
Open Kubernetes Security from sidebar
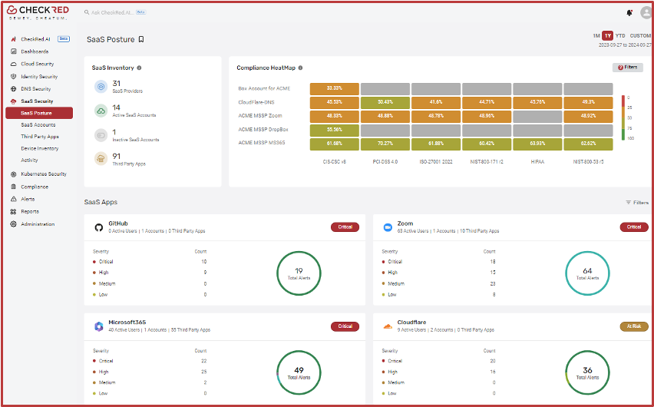point(43,174)
